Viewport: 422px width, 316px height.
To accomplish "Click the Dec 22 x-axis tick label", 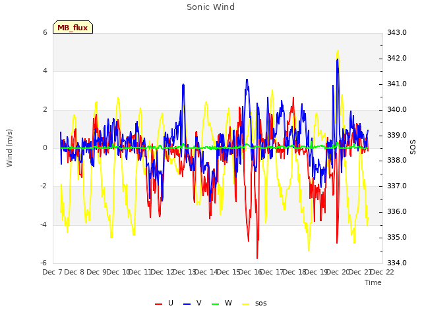I will pyautogui.click(x=382, y=272).
